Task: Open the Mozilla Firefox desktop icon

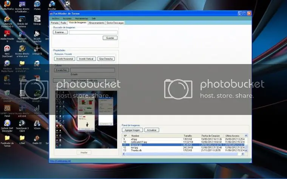Action: (7, 5)
